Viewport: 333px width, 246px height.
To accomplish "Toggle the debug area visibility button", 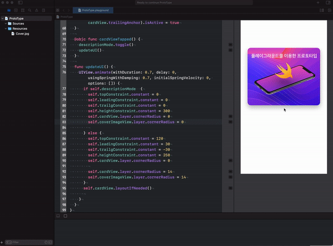I will tap(58, 216).
